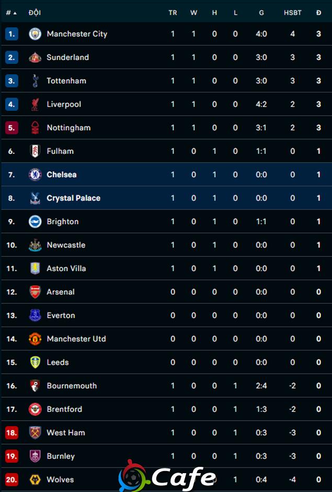This screenshot has width=332, height=492.
Task: Click the Chelsea club crest
Action: [x=35, y=174]
